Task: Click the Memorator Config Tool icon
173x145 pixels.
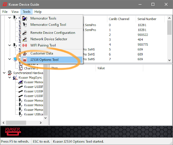Action: point(25,25)
